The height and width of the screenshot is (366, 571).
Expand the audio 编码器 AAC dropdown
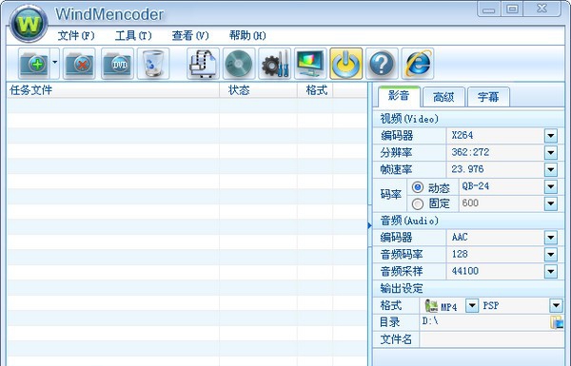click(x=551, y=238)
